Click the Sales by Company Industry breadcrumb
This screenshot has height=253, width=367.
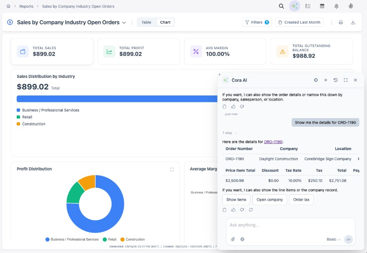(78, 6)
